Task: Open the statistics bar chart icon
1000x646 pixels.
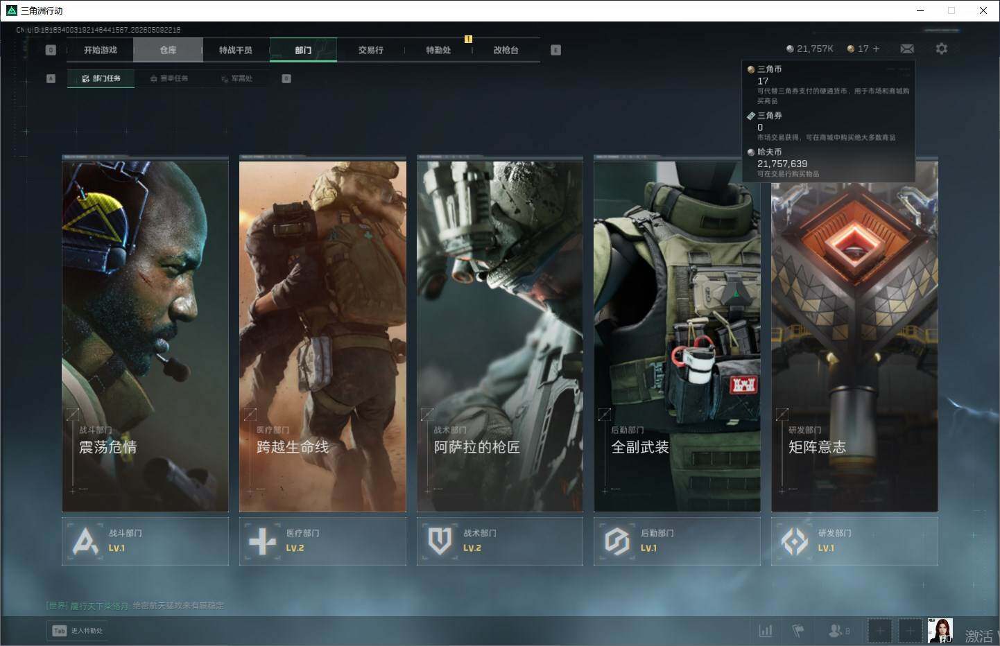Action: pos(766,631)
